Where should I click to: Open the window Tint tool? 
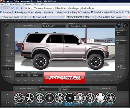[x=8, y=46]
